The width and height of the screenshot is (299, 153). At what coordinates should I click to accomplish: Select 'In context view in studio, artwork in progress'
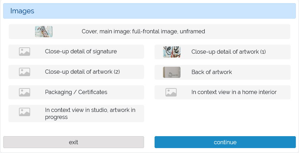90,113
